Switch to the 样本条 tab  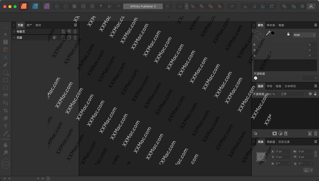271,25
